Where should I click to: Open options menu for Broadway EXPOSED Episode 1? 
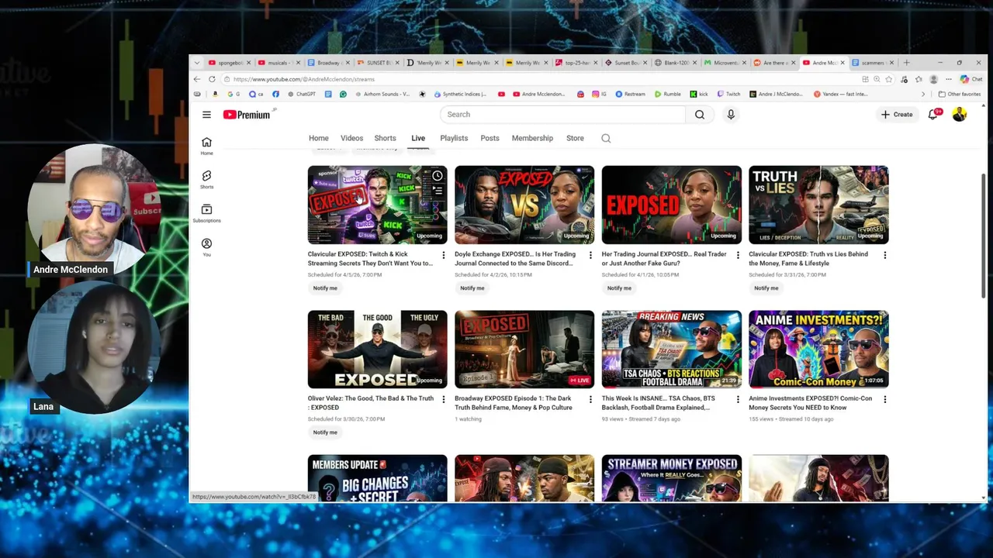pos(590,400)
